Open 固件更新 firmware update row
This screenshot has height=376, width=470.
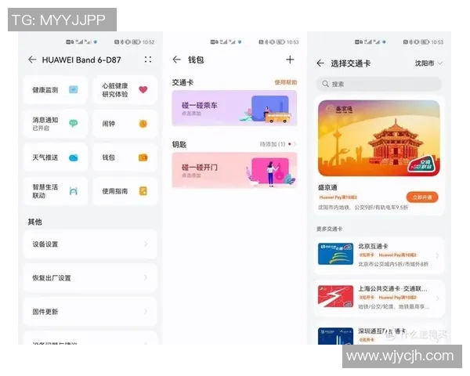[90, 312]
